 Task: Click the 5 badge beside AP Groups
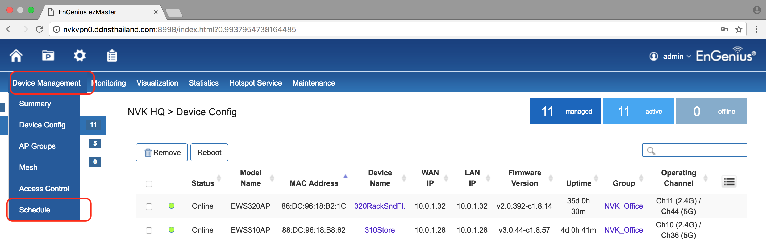[x=95, y=143]
